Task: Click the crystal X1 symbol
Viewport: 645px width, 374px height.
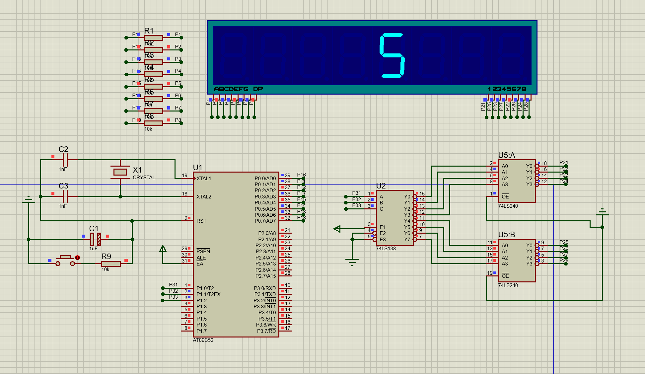Action: (120, 172)
